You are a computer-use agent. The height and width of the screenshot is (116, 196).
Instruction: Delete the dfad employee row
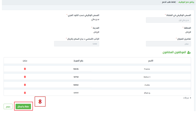click(x=25, y=93)
